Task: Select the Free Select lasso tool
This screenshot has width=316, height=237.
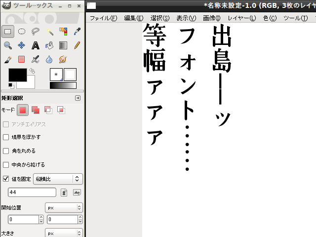Action: tap(36, 32)
